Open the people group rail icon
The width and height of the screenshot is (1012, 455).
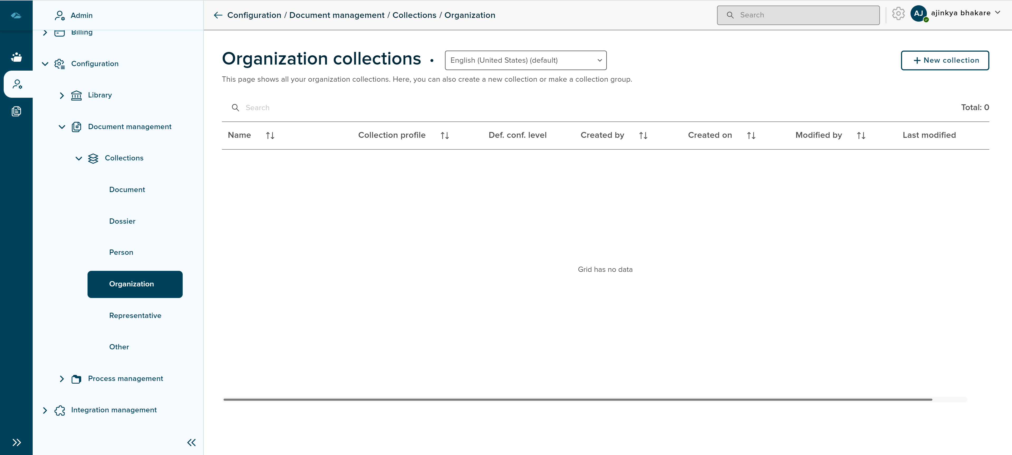pos(17,57)
